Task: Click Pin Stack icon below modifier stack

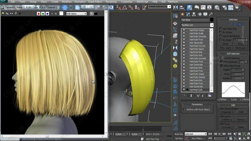Action: tap(184, 95)
